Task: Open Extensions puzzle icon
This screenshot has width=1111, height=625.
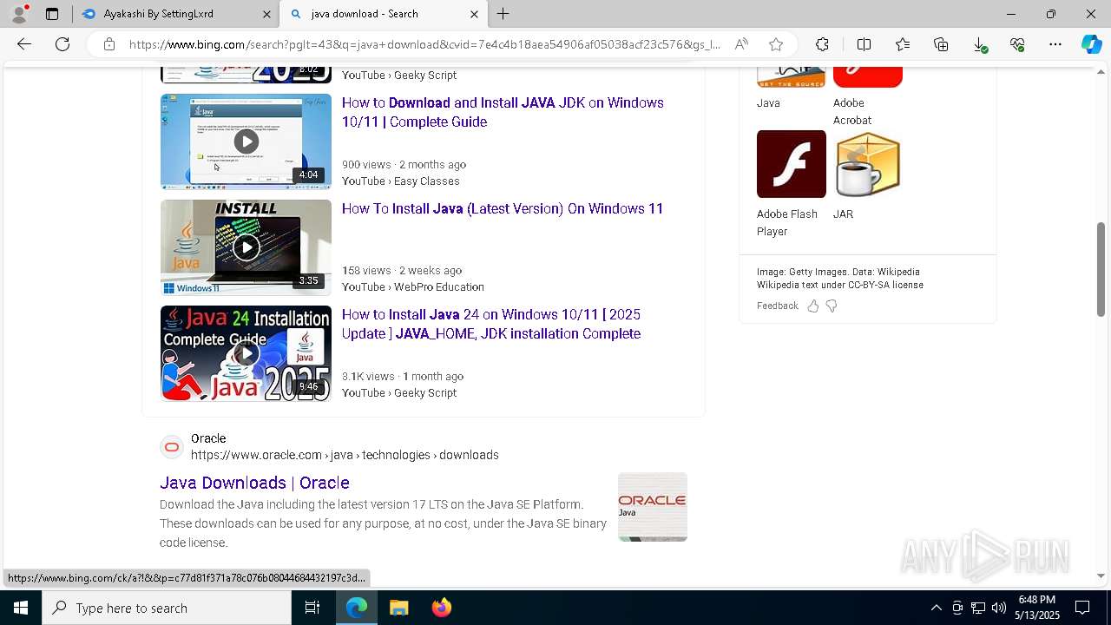Action: pos(822,44)
